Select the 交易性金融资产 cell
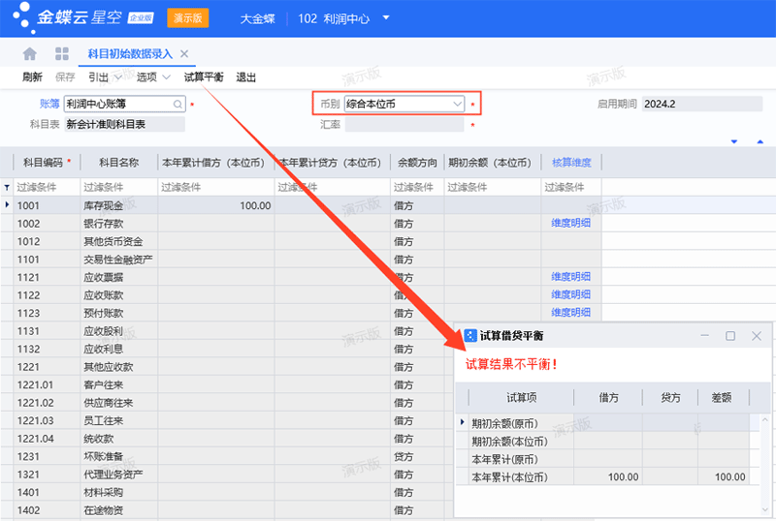776x521 pixels. click(118, 260)
